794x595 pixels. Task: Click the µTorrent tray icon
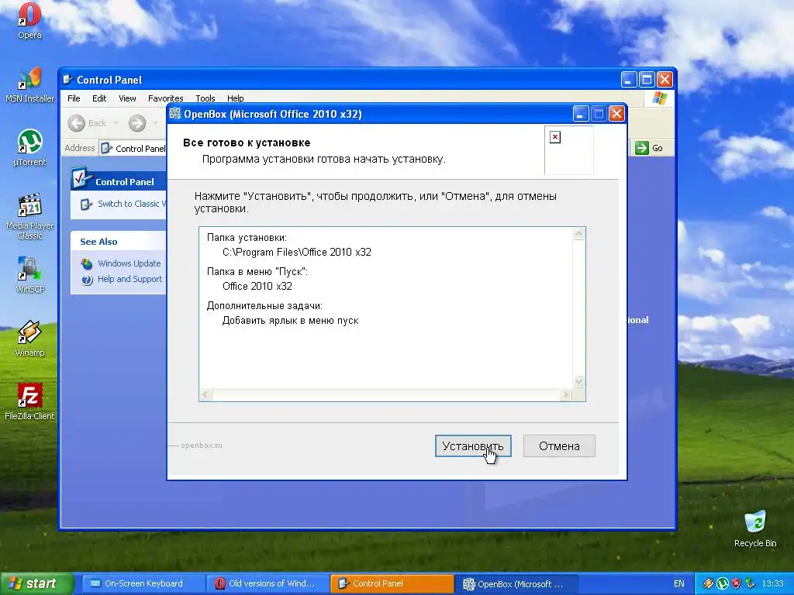[x=722, y=583]
